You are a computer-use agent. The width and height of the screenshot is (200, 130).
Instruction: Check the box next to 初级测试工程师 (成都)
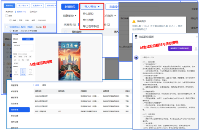(x=6, y=27)
